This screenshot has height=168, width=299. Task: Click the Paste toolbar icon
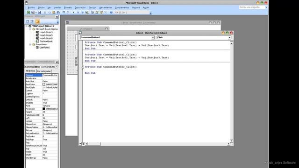[x=54, y=13]
